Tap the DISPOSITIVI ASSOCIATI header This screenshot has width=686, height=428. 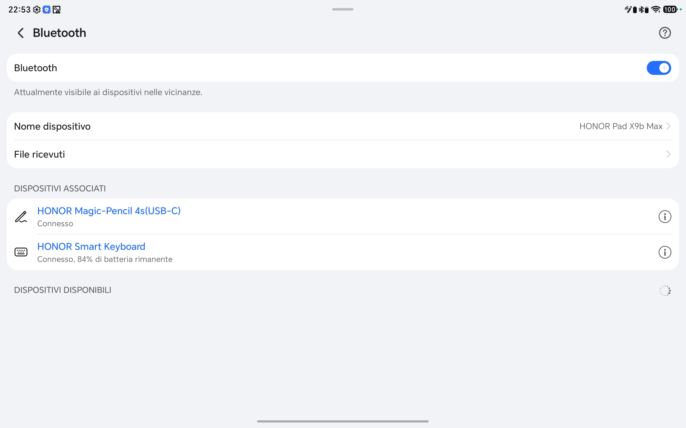[x=60, y=188]
